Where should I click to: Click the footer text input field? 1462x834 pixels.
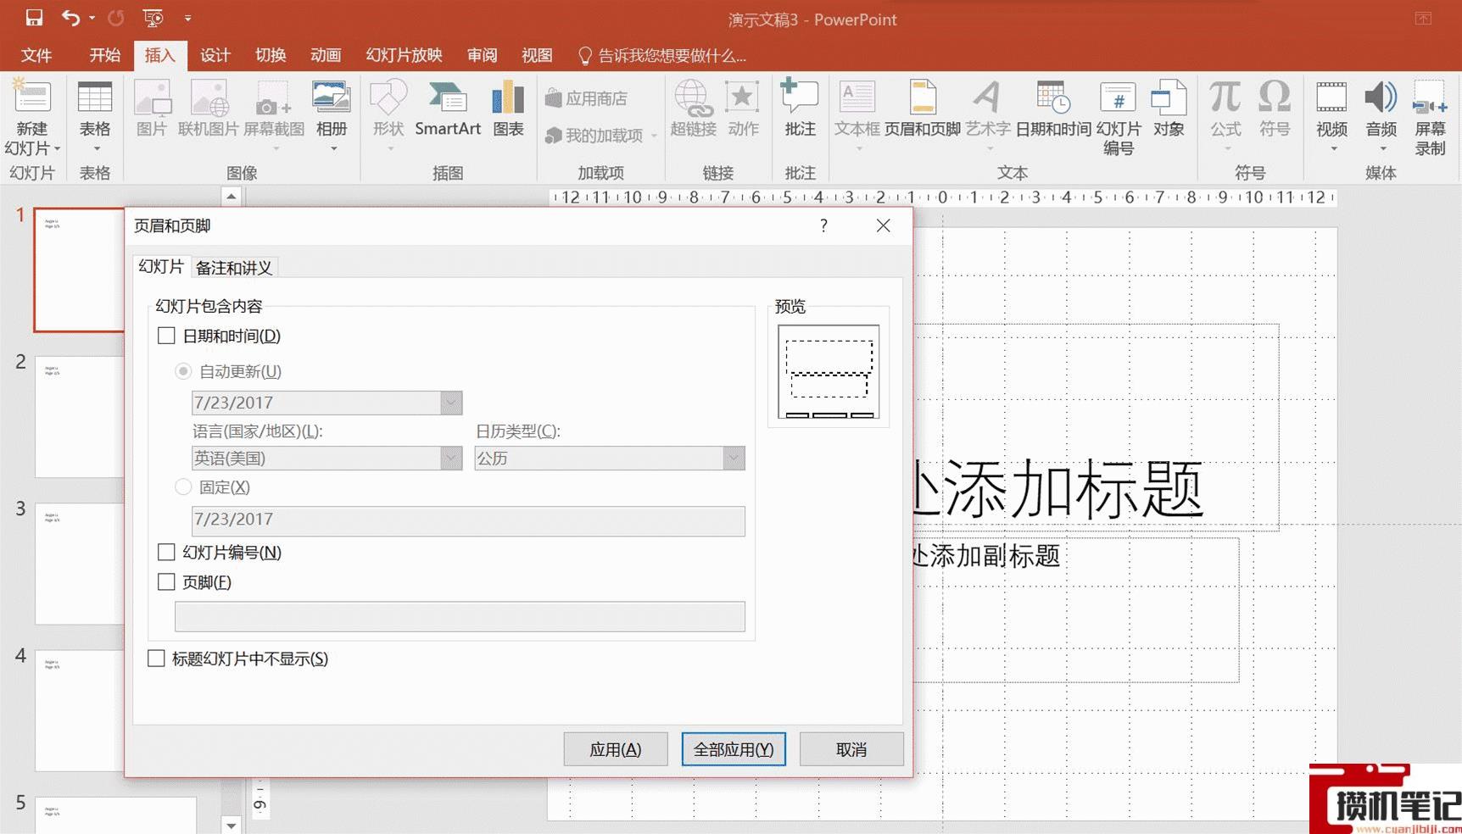(x=460, y=616)
